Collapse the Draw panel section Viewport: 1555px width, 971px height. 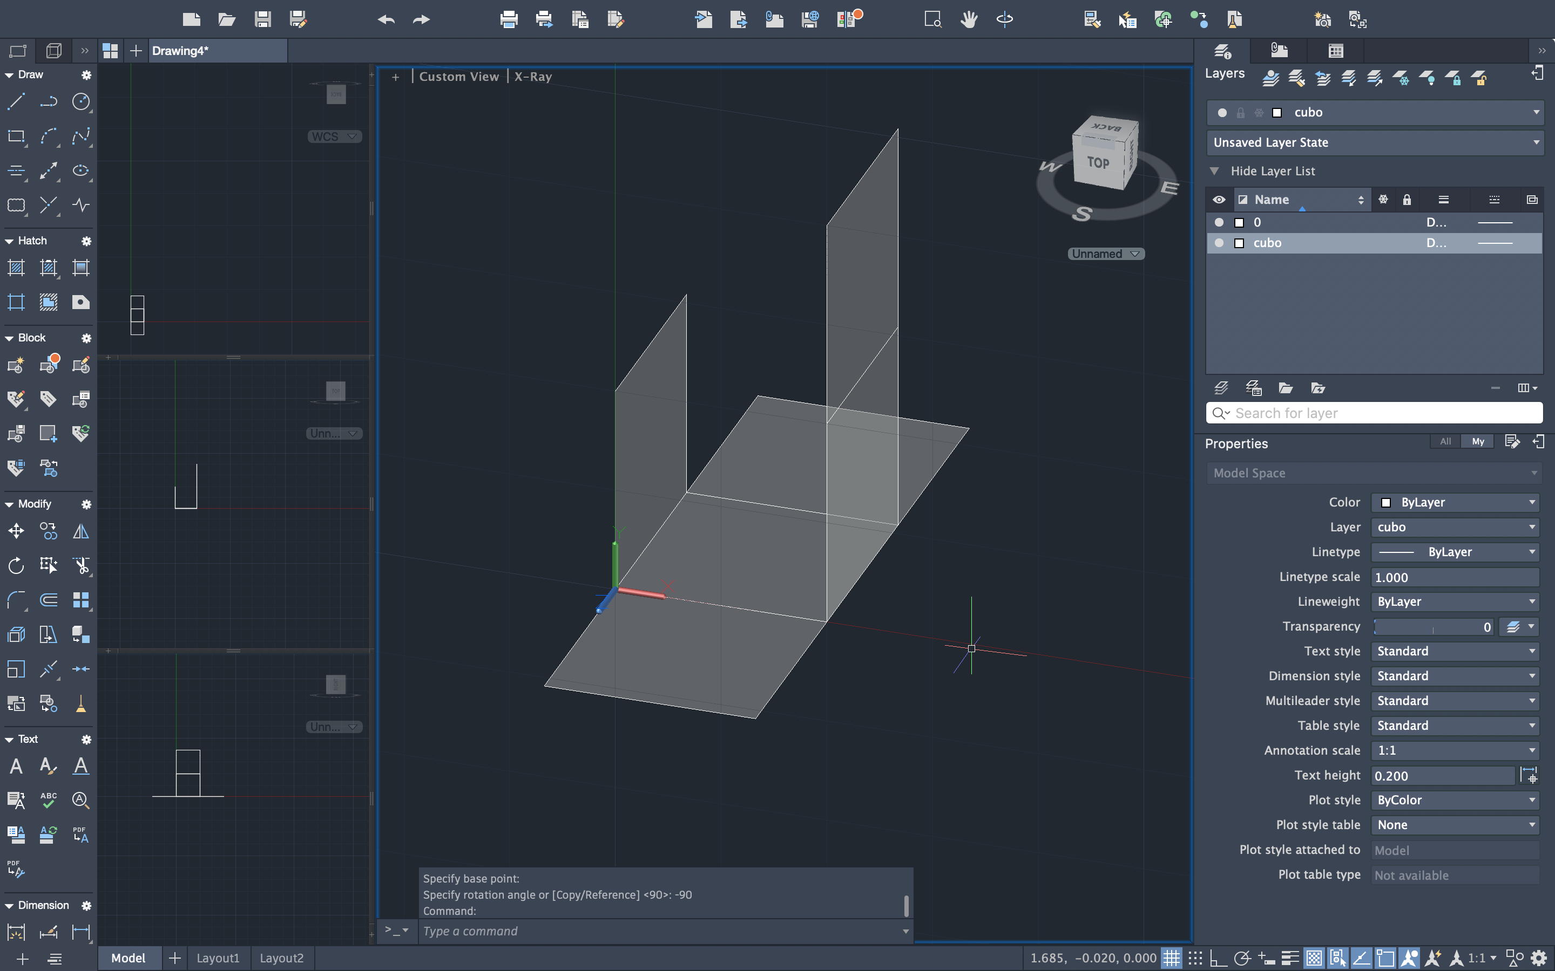coord(9,75)
